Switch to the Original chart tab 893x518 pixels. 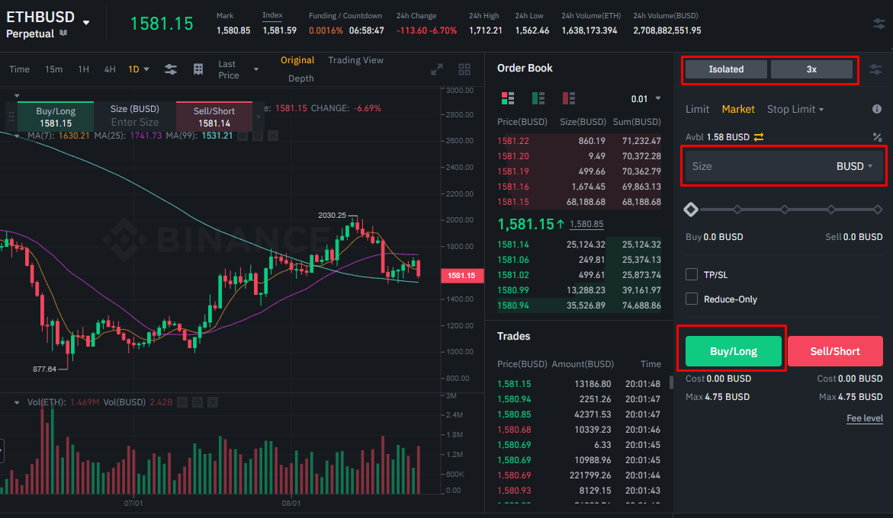[297, 60]
